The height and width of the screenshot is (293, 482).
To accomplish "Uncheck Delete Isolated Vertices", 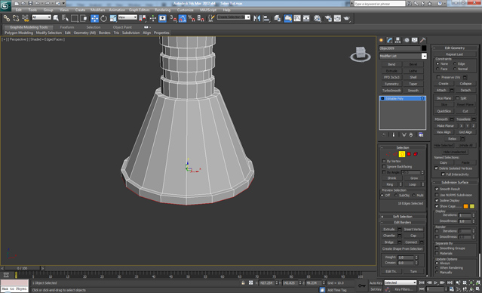I will [x=436, y=168].
